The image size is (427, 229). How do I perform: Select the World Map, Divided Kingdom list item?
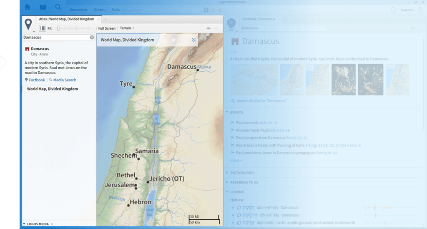52,89
